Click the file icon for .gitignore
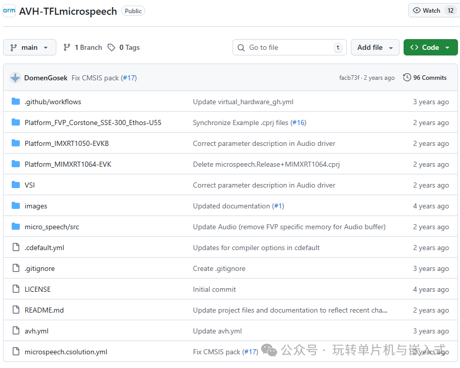Screen dimensions: 460x368 [16, 268]
